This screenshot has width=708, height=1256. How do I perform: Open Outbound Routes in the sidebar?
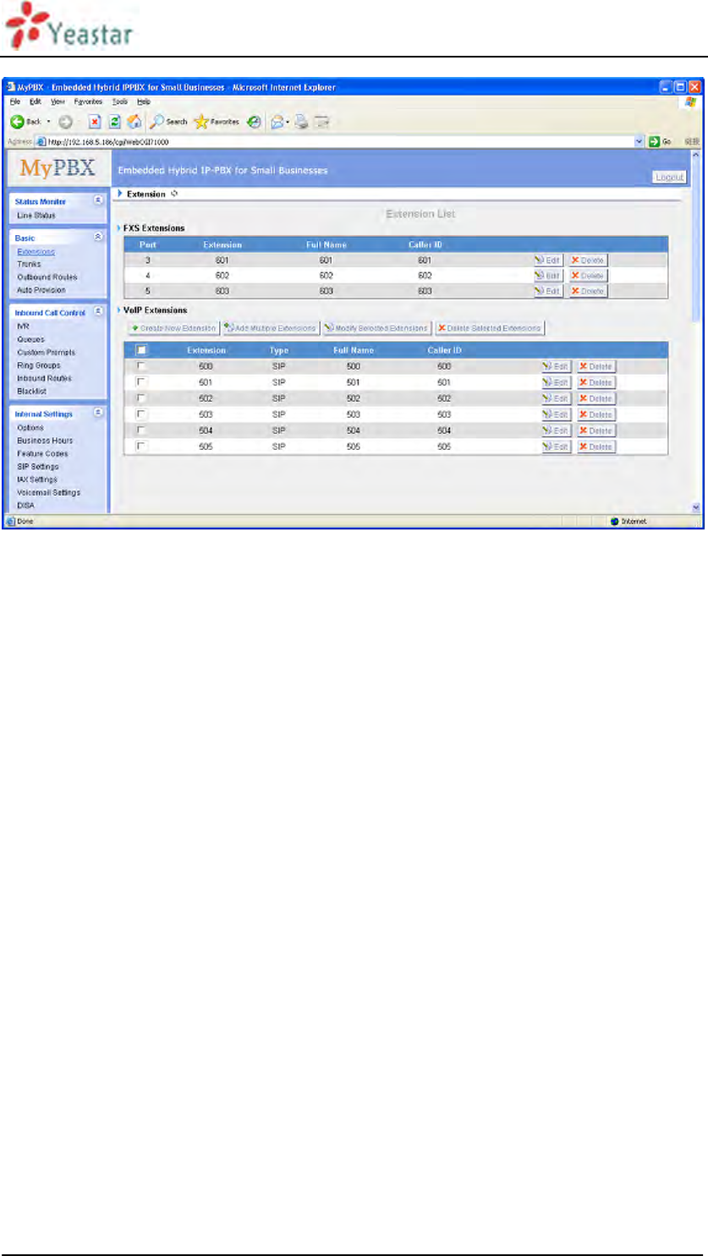pos(47,277)
